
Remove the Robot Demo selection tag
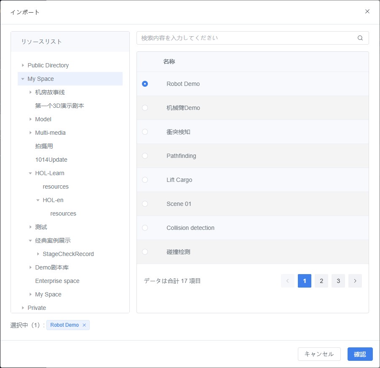coord(84,325)
